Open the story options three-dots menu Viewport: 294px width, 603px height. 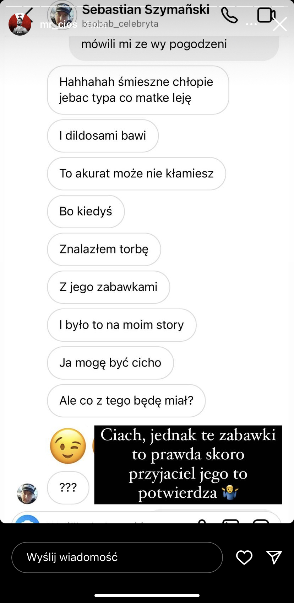click(x=251, y=25)
